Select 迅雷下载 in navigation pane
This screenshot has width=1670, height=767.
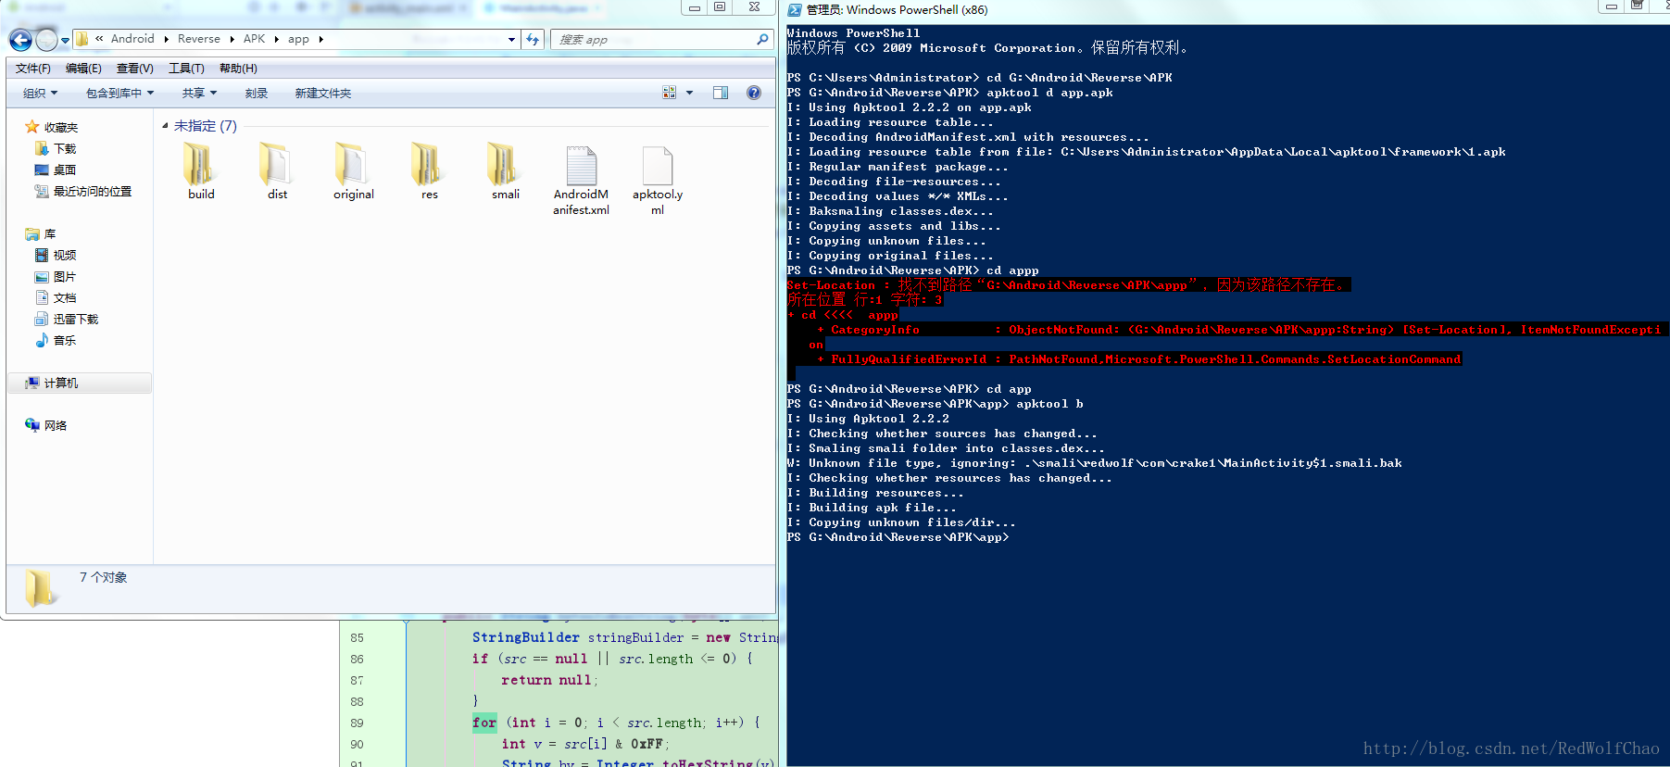[x=75, y=320]
